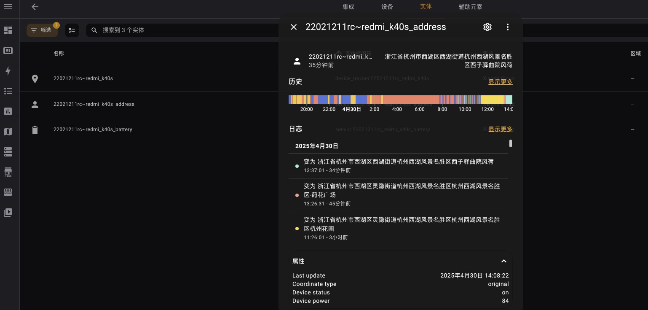The height and width of the screenshot is (310, 648).
Task: Click the multi-select checklist icon
Action: click(72, 30)
